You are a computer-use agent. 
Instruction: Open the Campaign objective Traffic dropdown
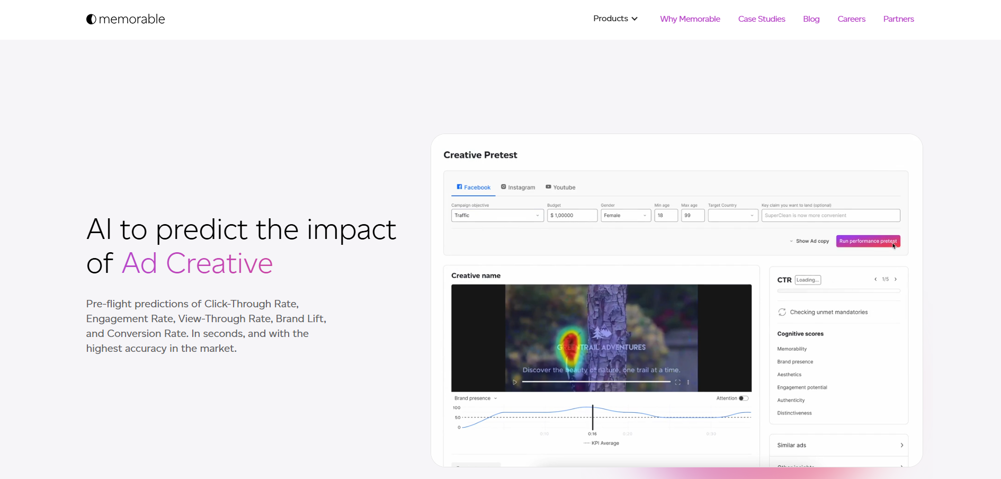tap(497, 216)
